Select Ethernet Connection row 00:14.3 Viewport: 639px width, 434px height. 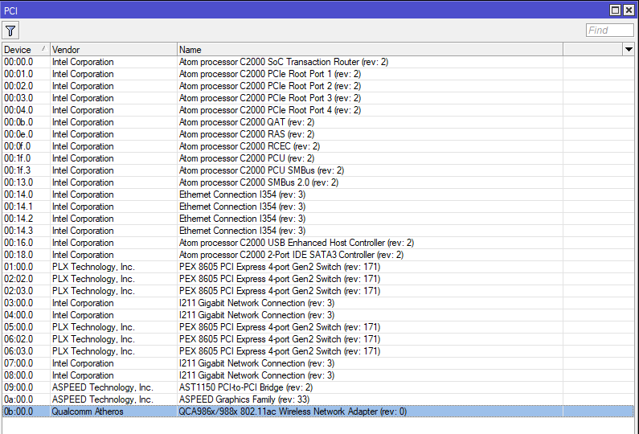click(x=317, y=231)
